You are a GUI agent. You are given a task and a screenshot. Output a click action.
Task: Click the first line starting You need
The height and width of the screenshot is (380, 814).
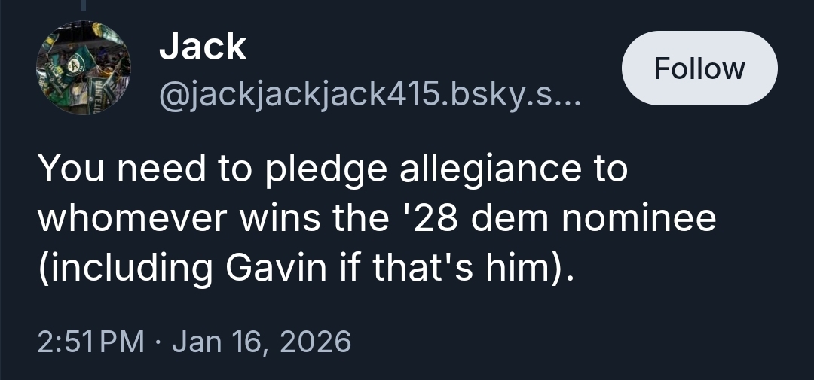332,169
